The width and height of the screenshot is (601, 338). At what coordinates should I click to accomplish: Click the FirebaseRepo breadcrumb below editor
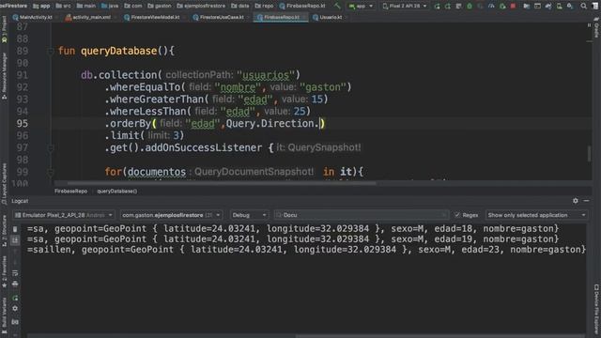(x=70, y=192)
